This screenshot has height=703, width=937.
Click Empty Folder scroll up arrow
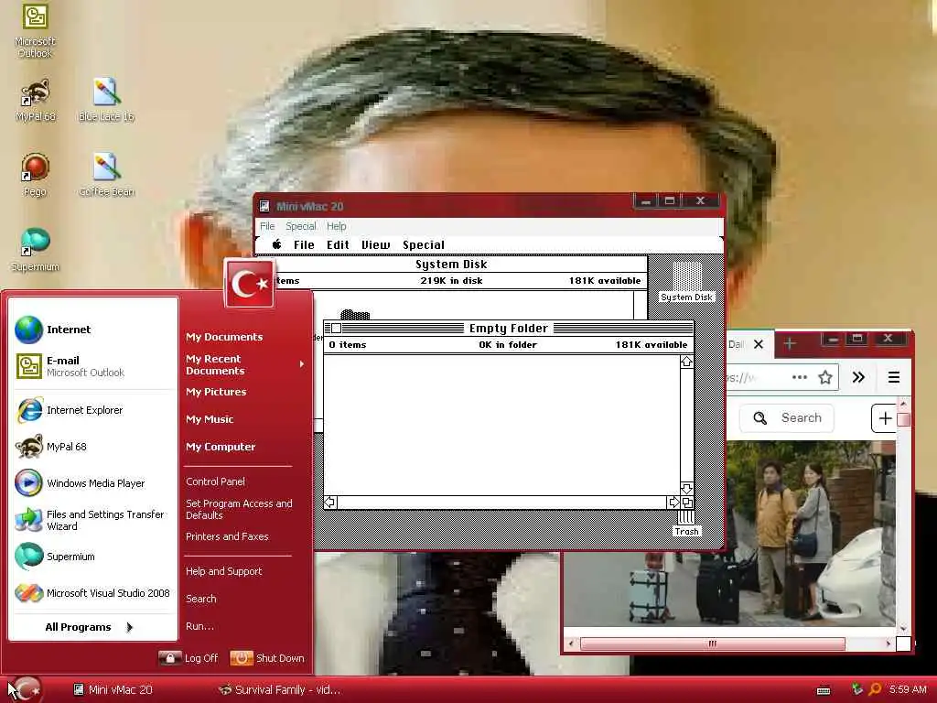coord(686,362)
